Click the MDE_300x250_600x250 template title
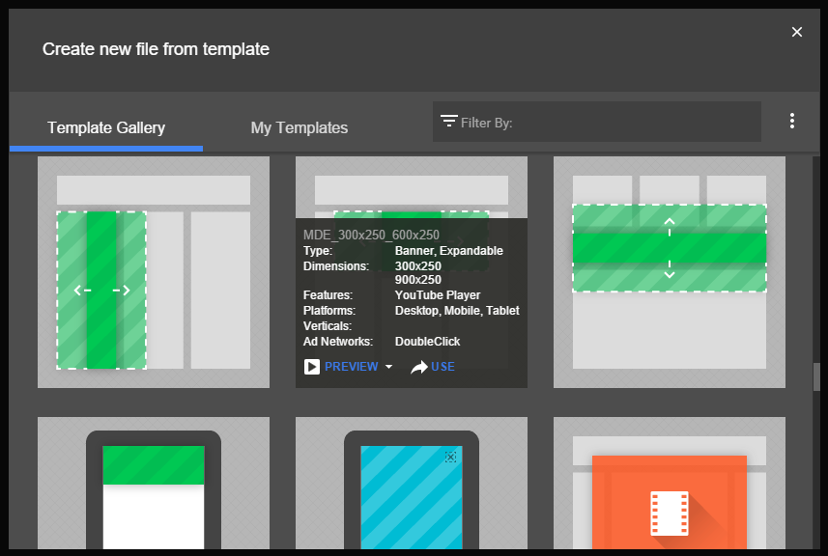Screen dimensions: 828x556 [371, 235]
